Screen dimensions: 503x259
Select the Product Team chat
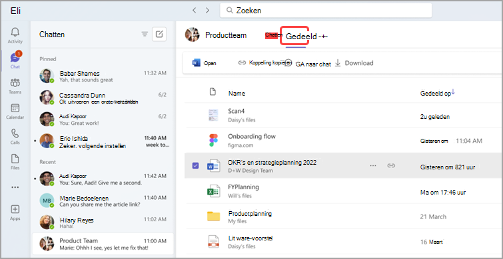[x=103, y=244]
